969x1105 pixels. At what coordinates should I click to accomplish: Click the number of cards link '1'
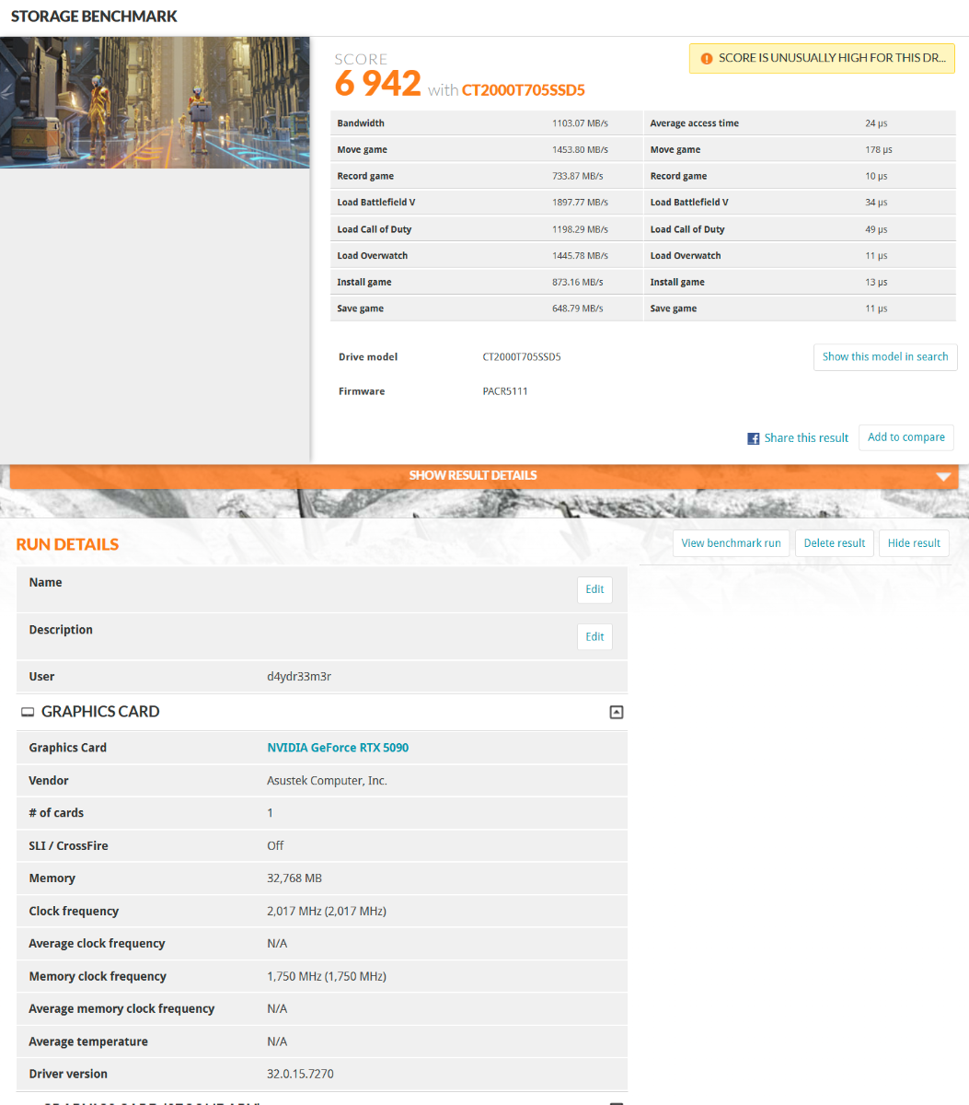tap(270, 813)
